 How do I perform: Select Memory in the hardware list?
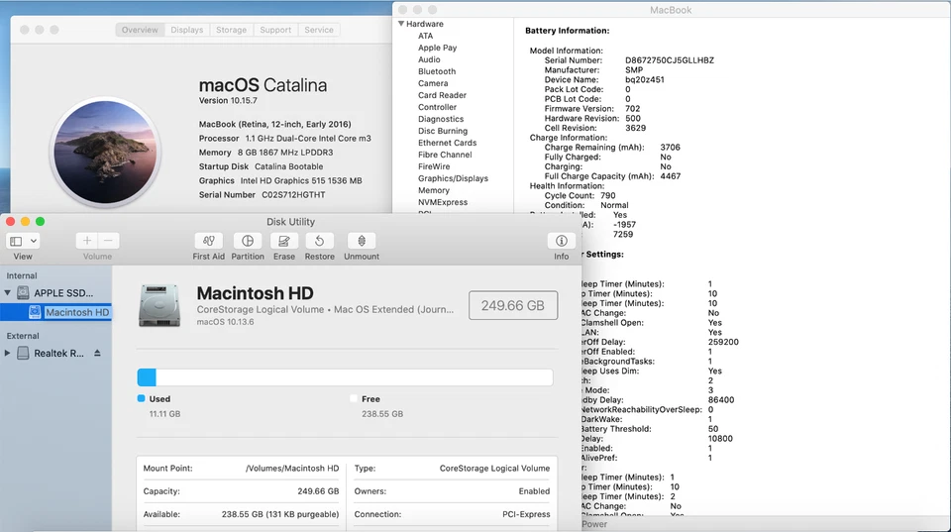click(x=434, y=190)
